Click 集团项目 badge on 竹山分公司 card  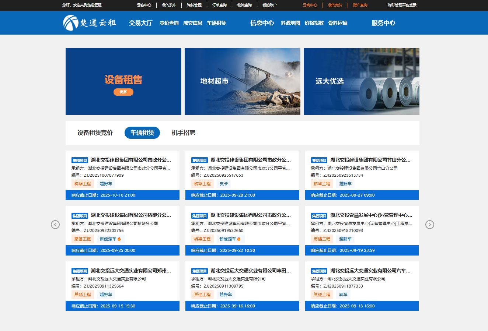pos(319,160)
